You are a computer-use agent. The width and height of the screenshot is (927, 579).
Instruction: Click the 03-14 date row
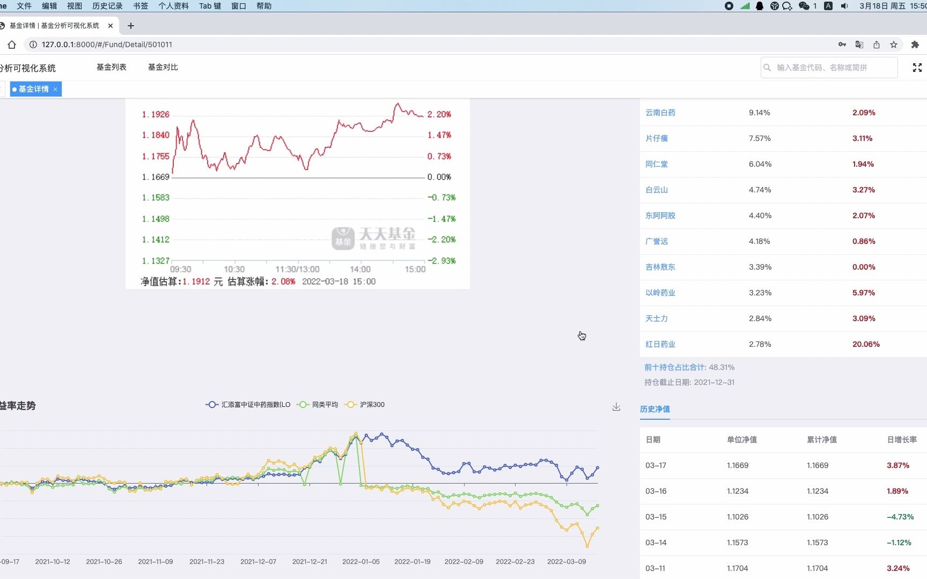(783, 543)
